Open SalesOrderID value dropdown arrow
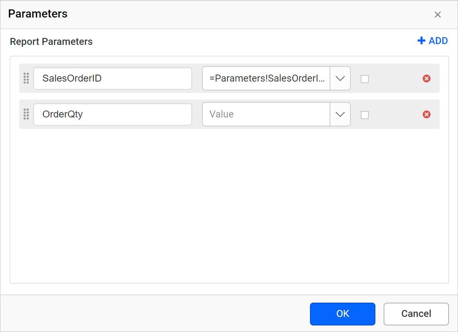The width and height of the screenshot is (458, 332). 340,78
